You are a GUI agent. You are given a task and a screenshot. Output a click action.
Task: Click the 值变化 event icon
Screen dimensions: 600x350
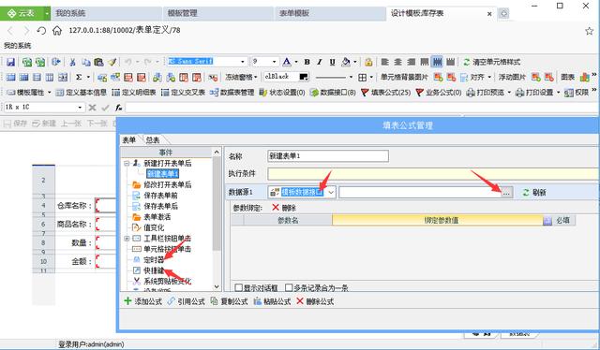[136, 227]
